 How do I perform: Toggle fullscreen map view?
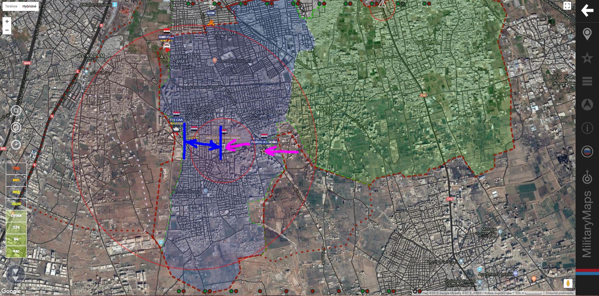click(567, 6)
